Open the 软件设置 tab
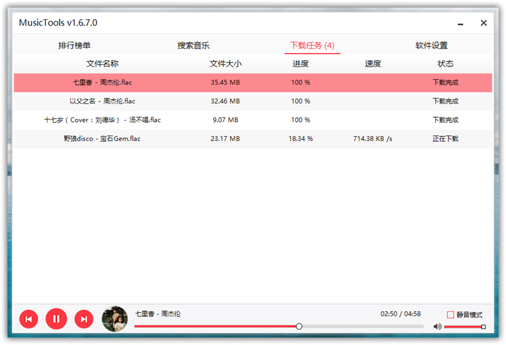 (431, 45)
